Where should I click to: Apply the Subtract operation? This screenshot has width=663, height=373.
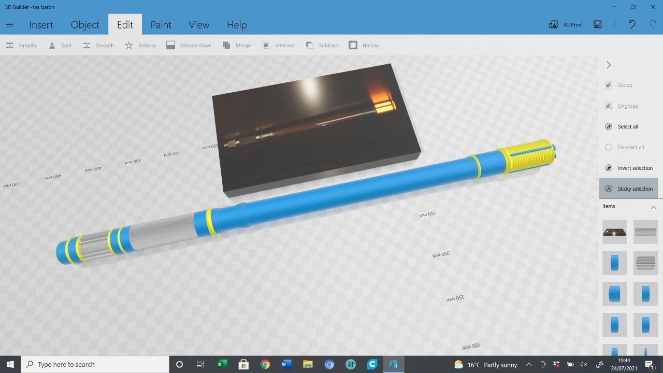[322, 45]
